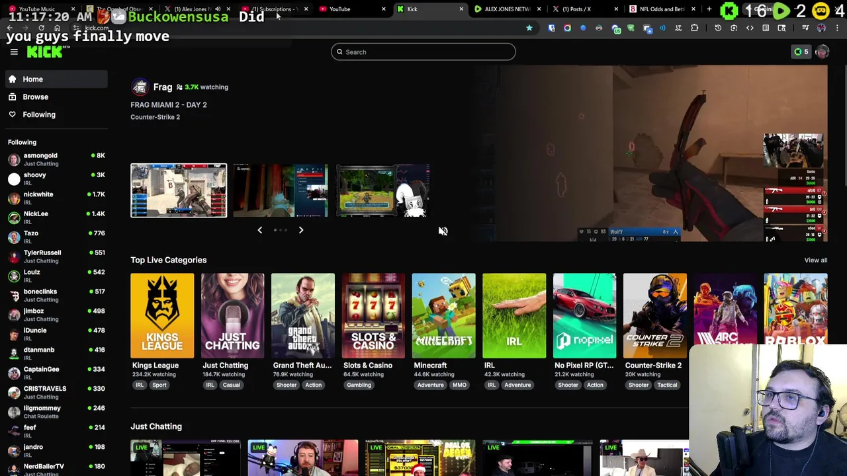Open jandro in Following list

(56, 451)
